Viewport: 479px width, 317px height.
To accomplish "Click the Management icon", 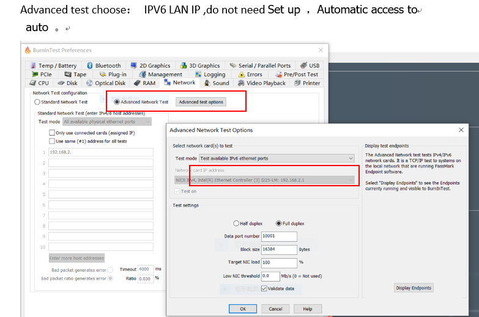I will [143, 74].
